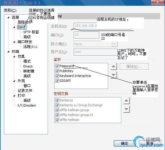This screenshot has height=150, width=165.
Task: Toggle the diffie-hellman-group14 checkbox
Action: [57, 115]
